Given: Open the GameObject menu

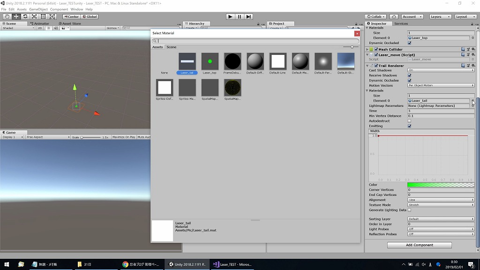Looking at the screenshot, I should coord(38,9).
